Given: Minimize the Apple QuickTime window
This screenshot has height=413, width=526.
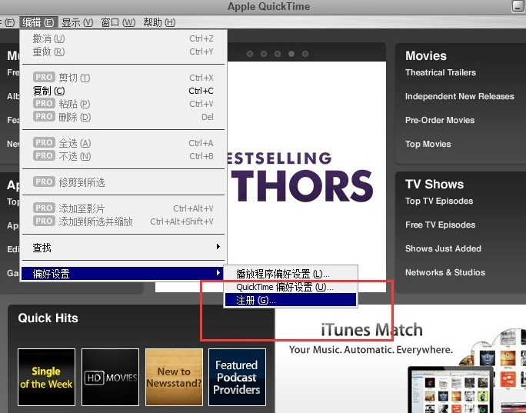Looking at the screenshot, I should coord(518,7).
